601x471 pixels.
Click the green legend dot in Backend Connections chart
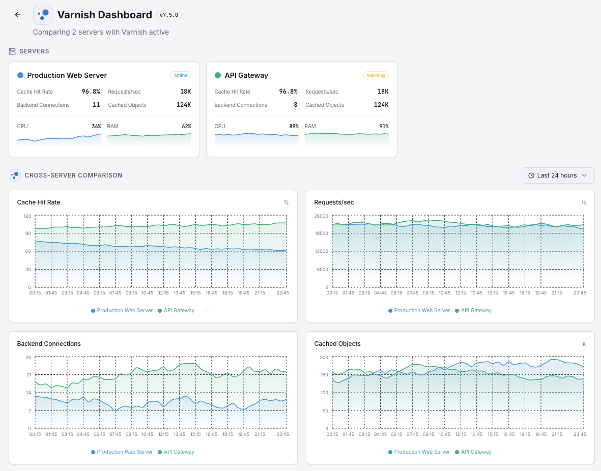click(160, 452)
